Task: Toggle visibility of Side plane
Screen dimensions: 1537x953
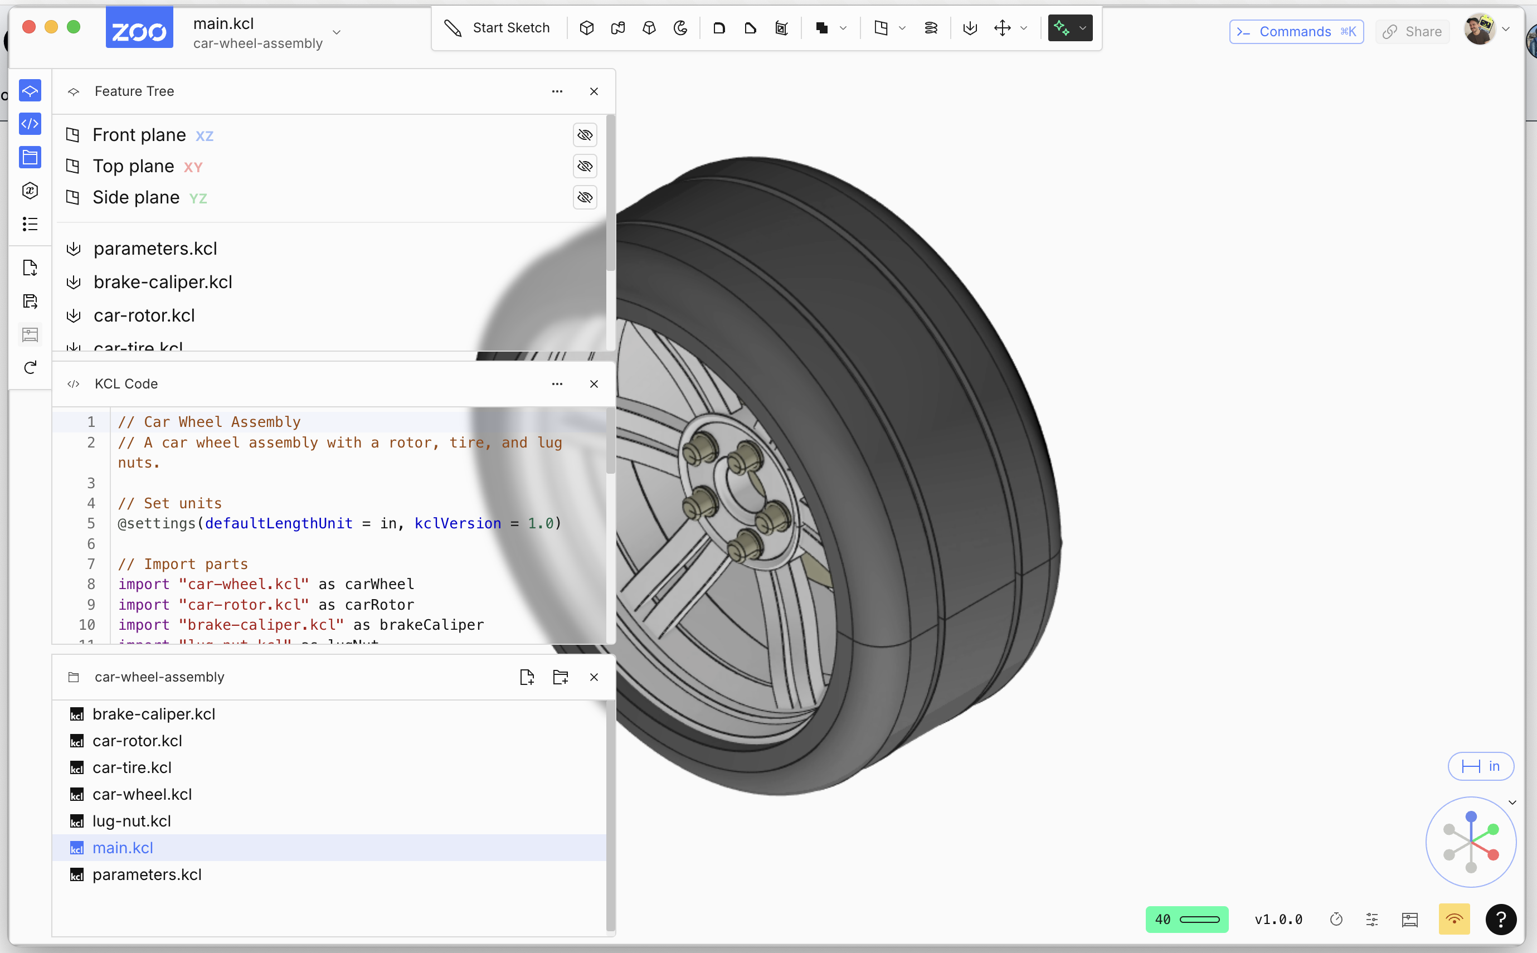Action: pyautogui.click(x=585, y=197)
